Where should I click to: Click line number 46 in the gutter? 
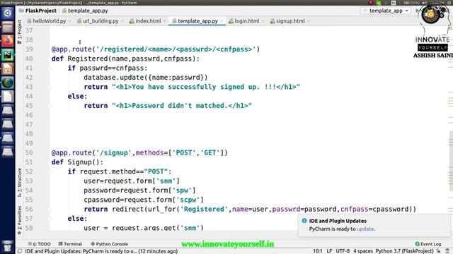(x=29, y=115)
